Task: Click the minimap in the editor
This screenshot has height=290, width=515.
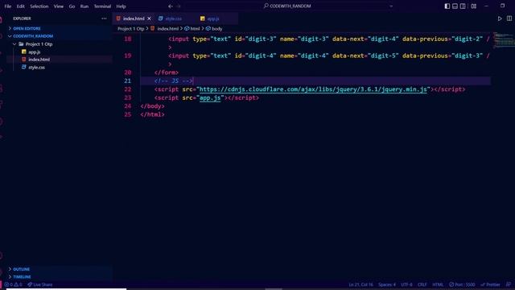Action: (x=504, y=39)
